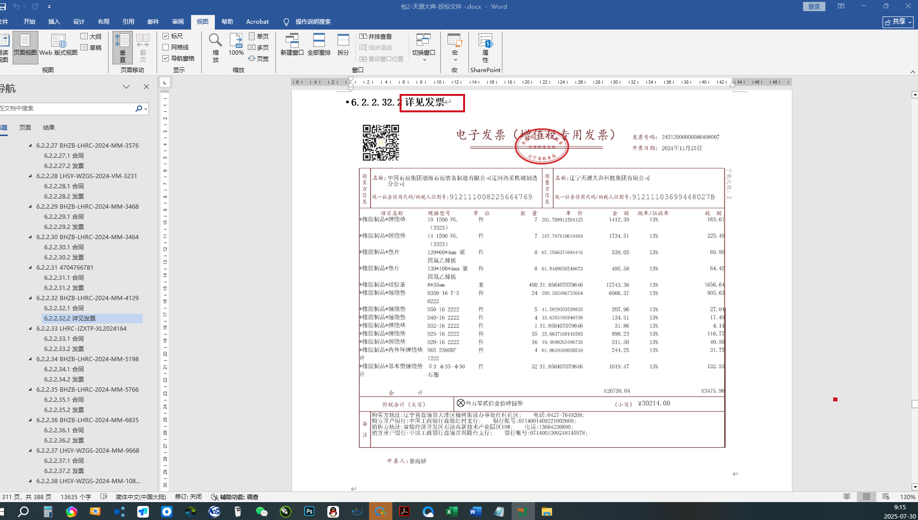
Task: Click the track changes status (修订: 关闭)
Action: tap(188, 497)
